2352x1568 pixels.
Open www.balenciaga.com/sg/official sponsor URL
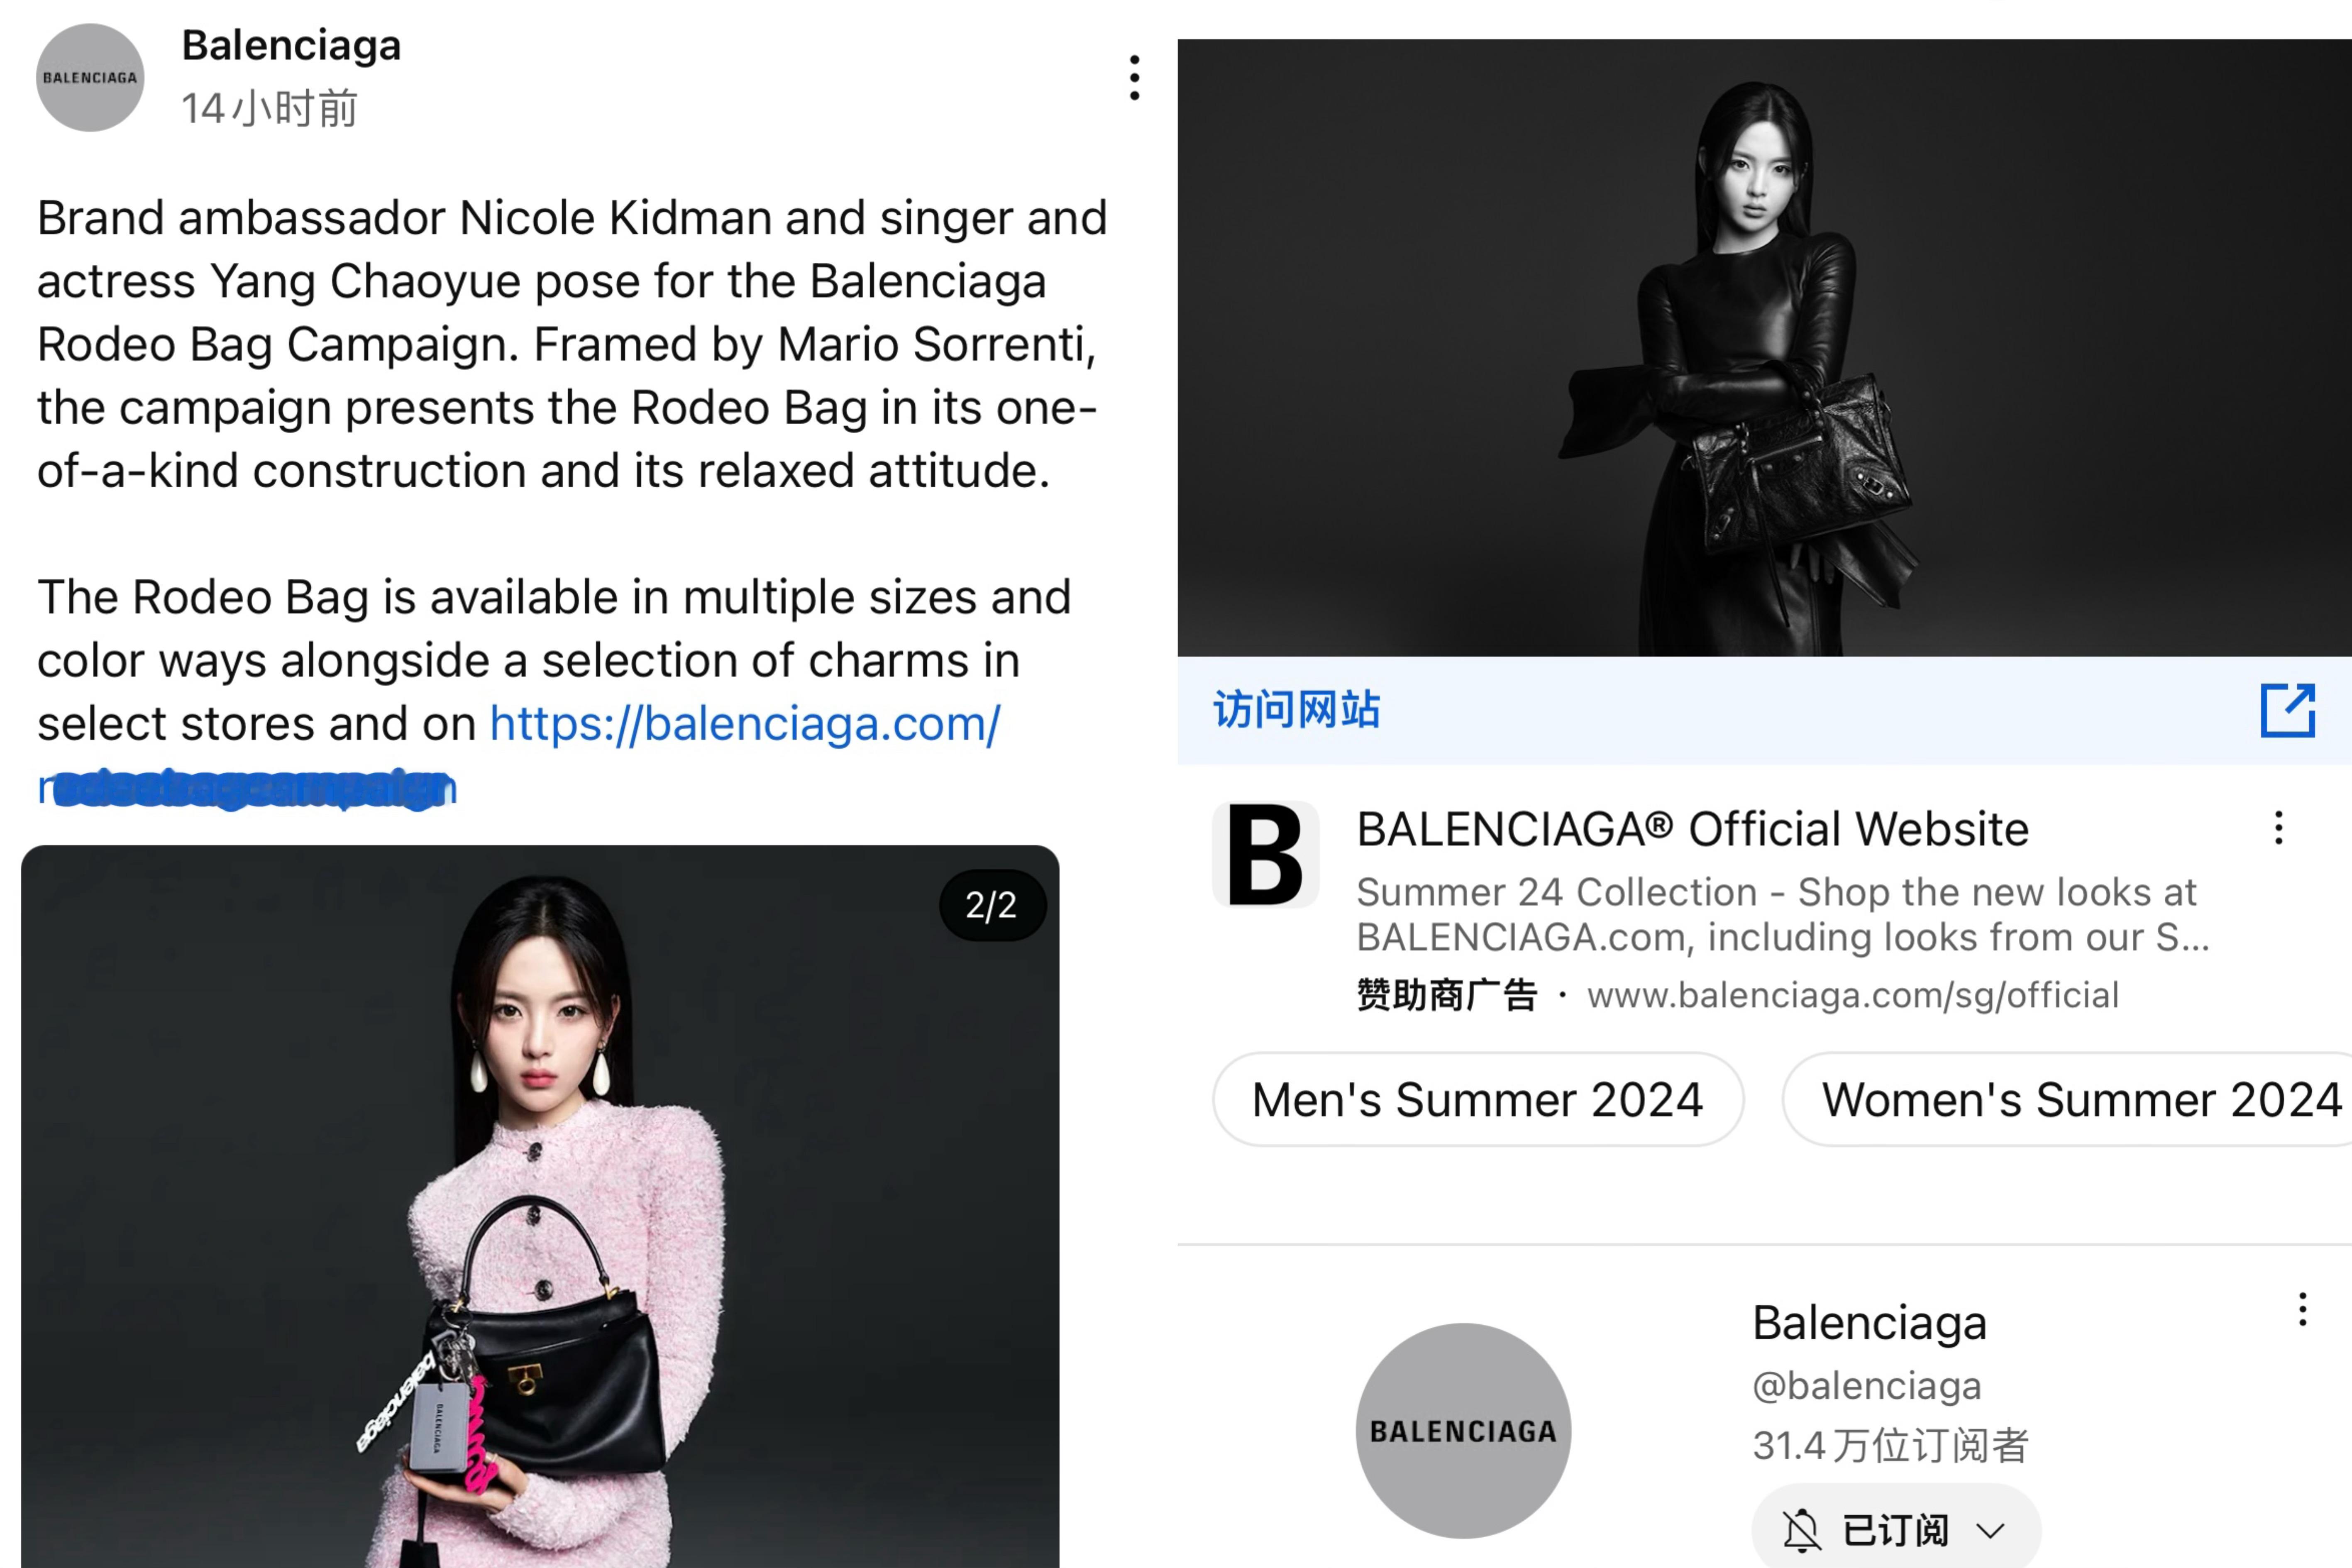click(1852, 995)
